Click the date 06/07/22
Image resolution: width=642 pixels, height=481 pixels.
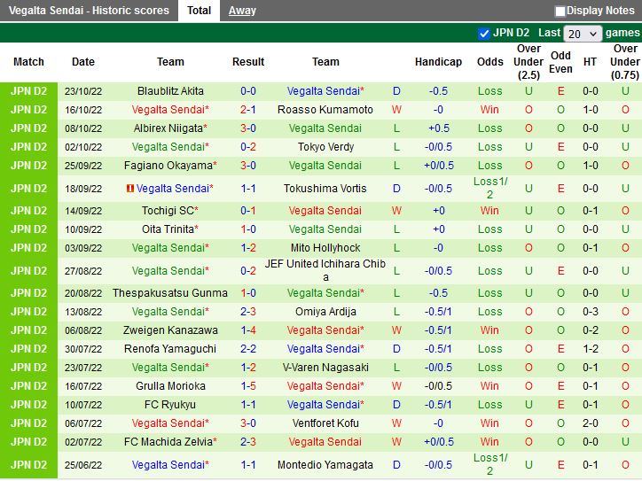click(x=83, y=423)
